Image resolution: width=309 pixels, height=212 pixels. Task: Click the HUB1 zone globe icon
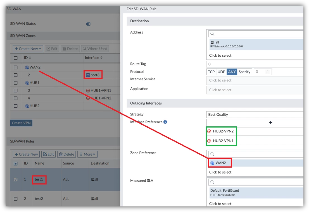(x=27, y=83)
